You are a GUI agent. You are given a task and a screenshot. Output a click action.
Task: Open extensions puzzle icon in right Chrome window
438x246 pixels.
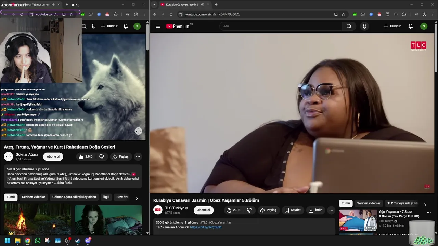(x=404, y=14)
